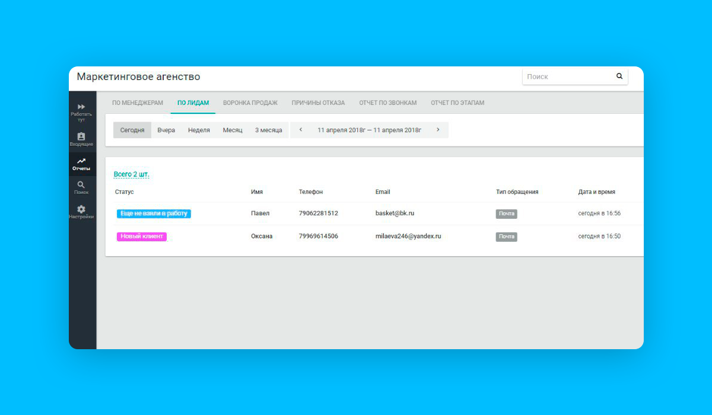712x415 pixels.
Task: Select the Отчеты sidebar icon
Action: point(82,161)
